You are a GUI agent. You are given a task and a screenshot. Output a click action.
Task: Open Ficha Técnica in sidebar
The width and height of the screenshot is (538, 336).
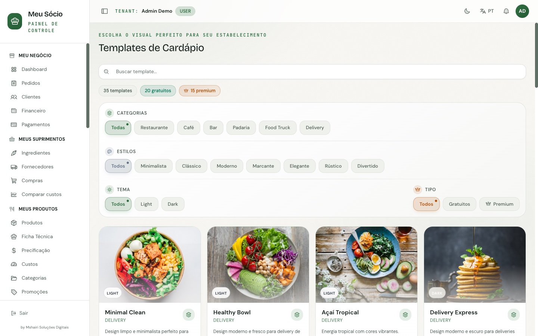point(37,237)
